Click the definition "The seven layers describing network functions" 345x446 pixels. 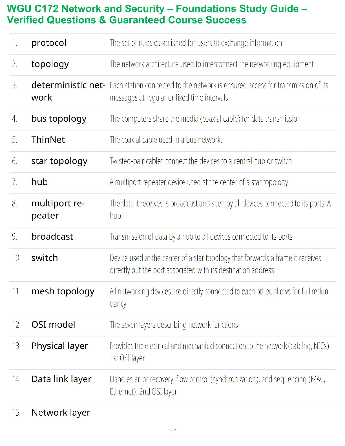[174, 325]
